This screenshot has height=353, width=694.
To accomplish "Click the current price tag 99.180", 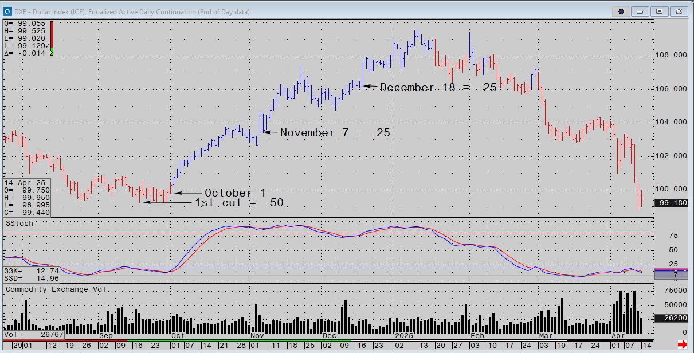I will (671, 203).
